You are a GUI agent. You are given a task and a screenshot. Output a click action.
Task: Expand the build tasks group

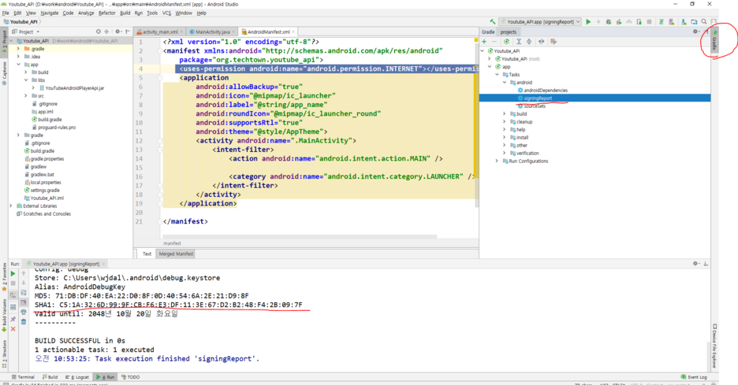coord(505,113)
